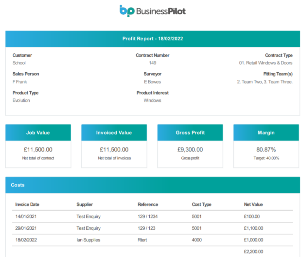Select the Job Value card header
This screenshot has height=257, width=306.
point(38,133)
